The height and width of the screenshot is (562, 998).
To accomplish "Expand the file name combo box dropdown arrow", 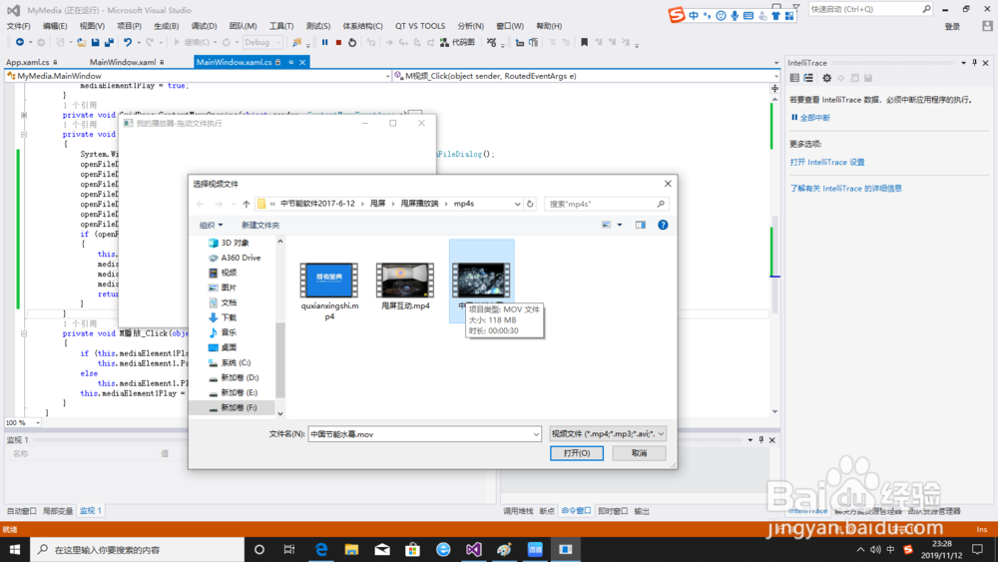I will click(536, 434).
